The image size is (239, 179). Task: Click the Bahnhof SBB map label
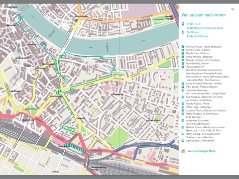28,120
